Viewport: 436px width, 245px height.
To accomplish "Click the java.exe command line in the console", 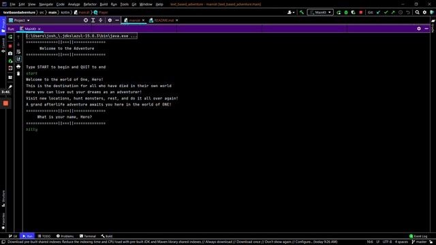I will pyautogui.click(x=82, y=36).
